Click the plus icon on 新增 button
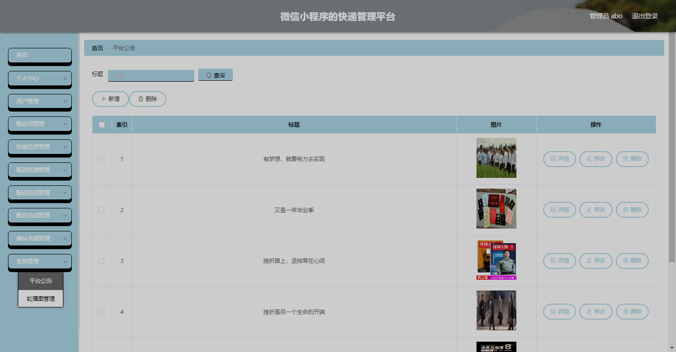Image resolution: width=676 pixels, height=352 pixels. pyautogui.click(x=104, y=99)
